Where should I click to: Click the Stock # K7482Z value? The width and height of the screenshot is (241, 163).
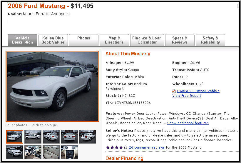coord(128,96)
